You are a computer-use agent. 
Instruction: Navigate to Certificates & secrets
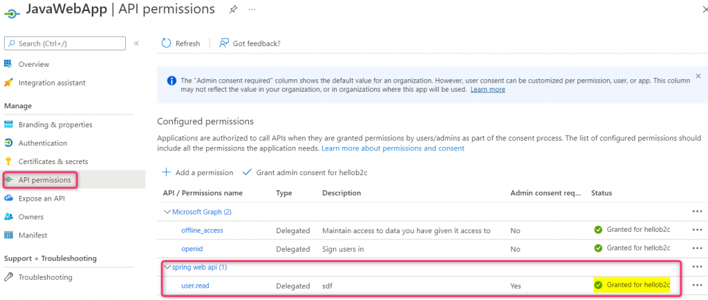pos(53,161)
